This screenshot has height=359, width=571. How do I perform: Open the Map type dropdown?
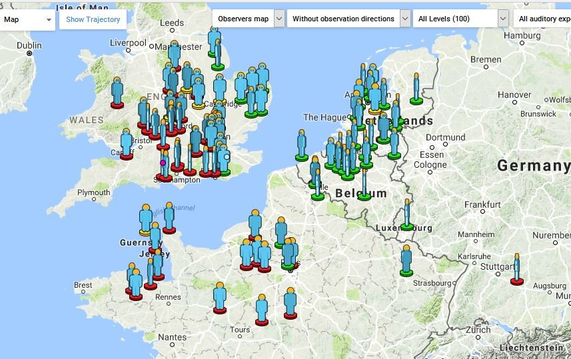27,20
